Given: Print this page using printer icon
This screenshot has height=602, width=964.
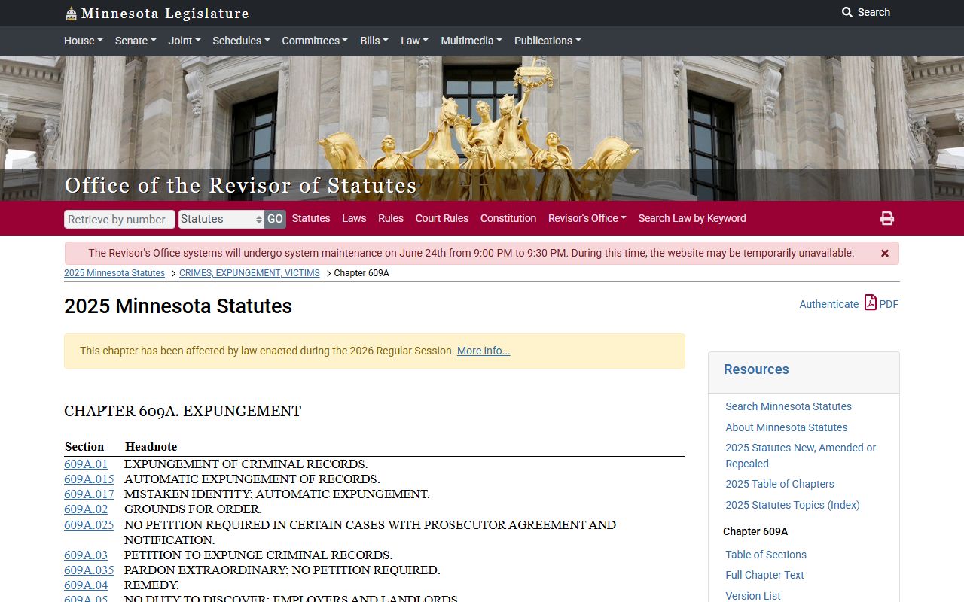Looking at the screenshot, I should (887, 218).
